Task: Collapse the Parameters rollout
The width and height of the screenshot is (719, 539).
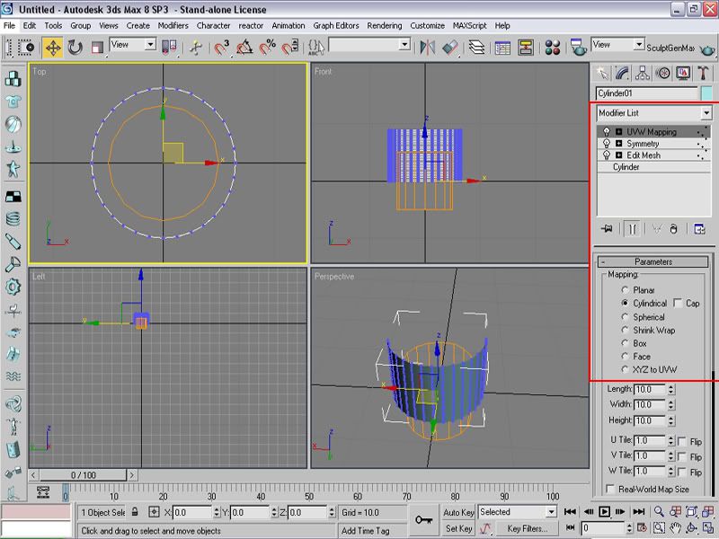Action: tap(653, 261)
